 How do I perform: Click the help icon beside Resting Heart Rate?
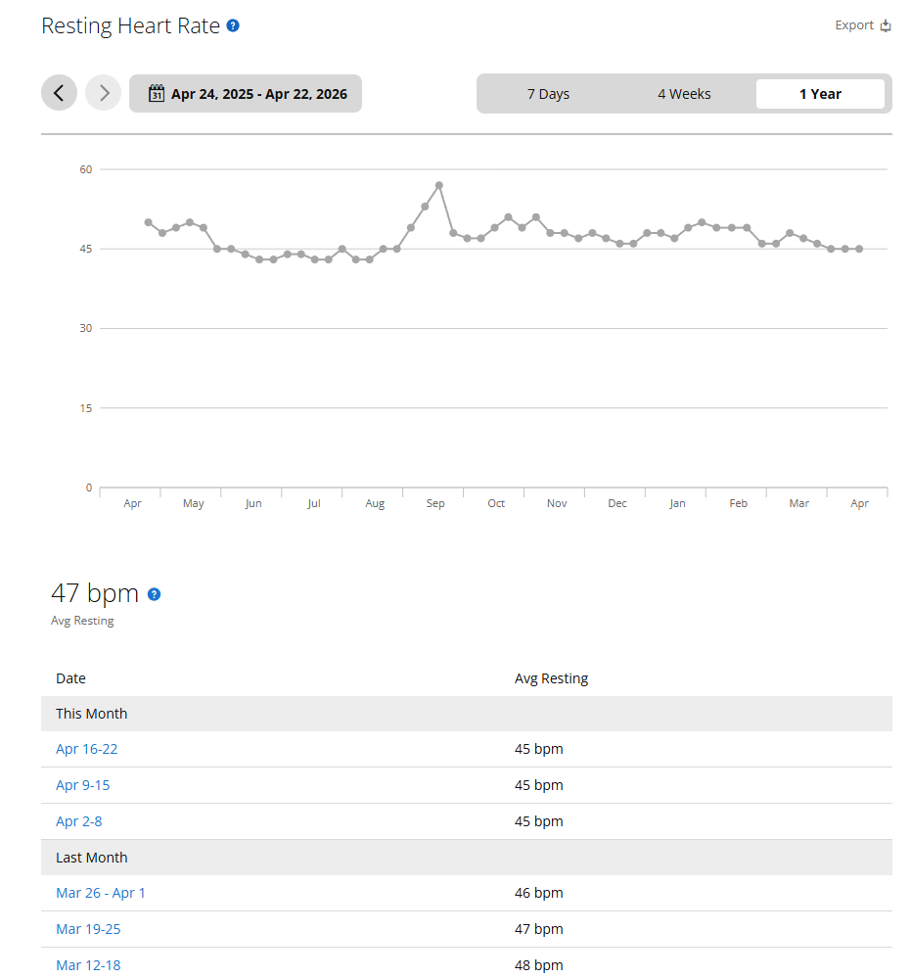(233, 25)
